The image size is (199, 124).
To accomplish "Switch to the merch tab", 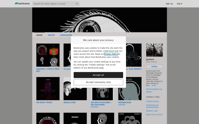I will click(51, 35).
